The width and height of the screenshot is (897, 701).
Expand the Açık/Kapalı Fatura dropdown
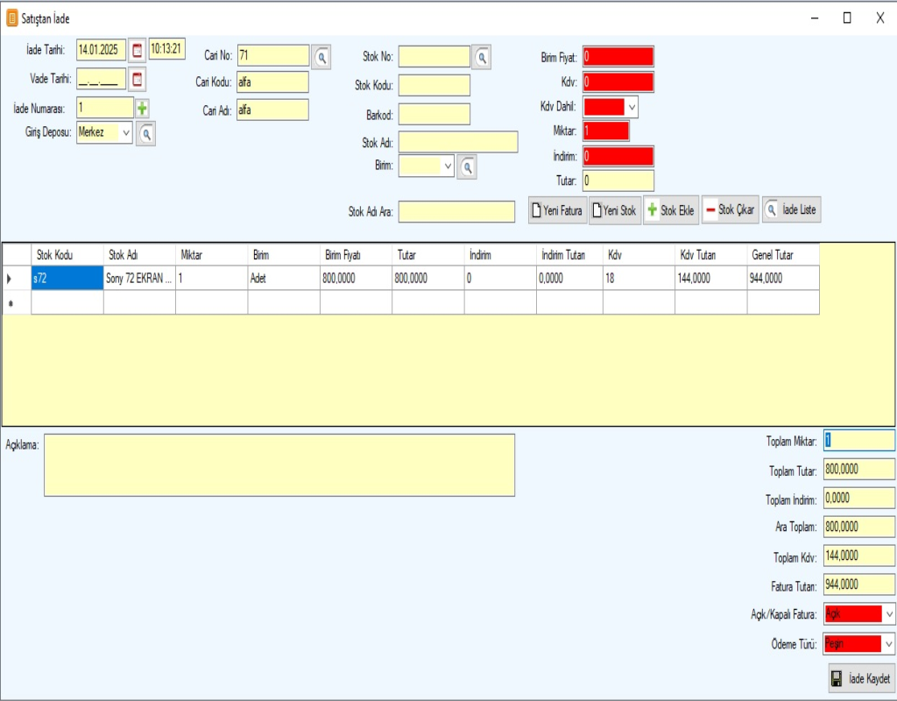coord(889,614)
